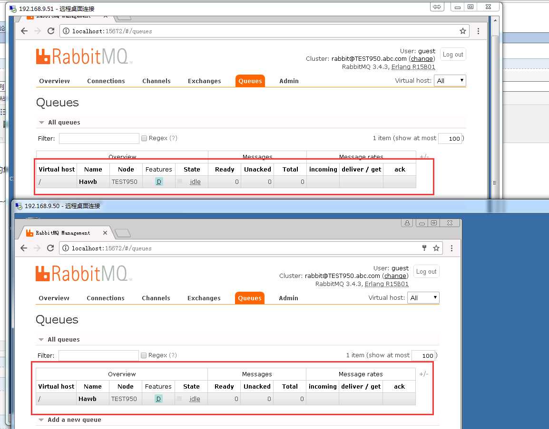This screenshot has height=429, width=549.
Task: Click Log out button in lower window
Action: coord(426,272)
